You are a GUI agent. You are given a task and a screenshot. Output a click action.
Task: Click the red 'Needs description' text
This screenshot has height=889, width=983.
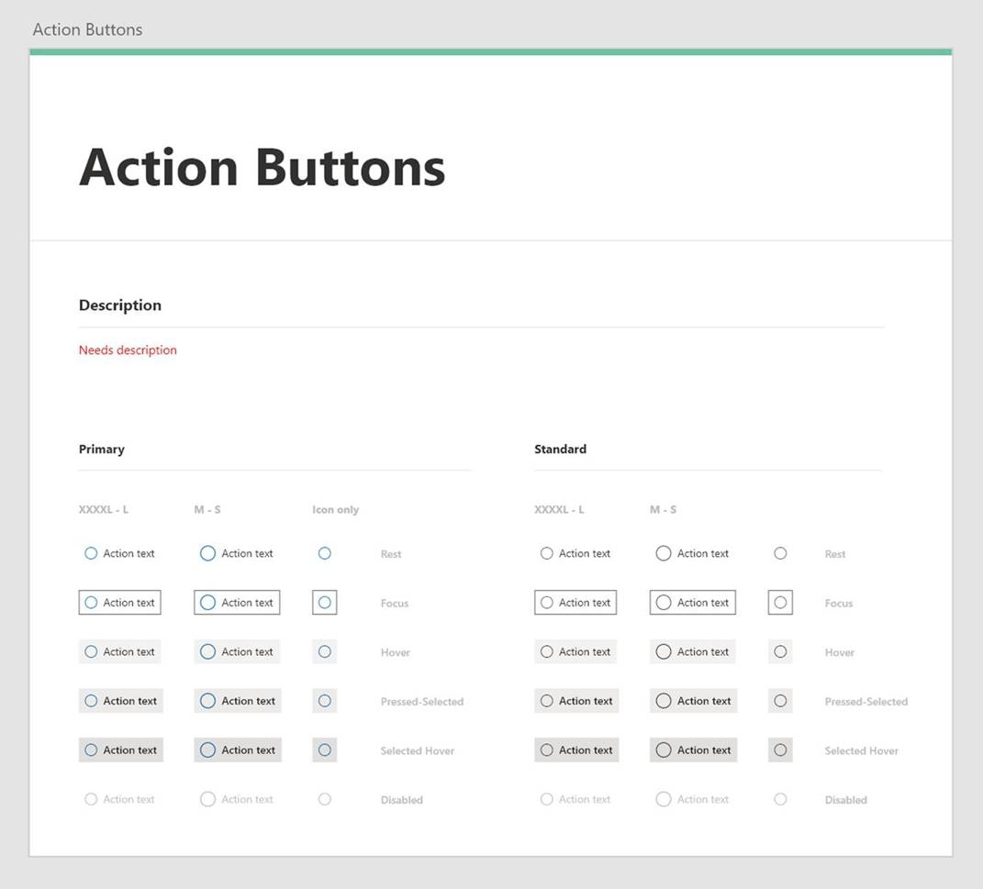click(x=128, y=350)
